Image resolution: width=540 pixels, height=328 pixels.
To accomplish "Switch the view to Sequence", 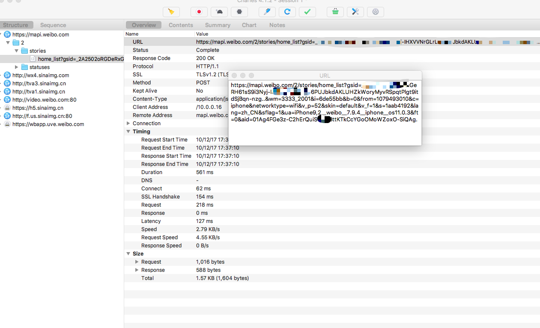I will pos(53,25).
